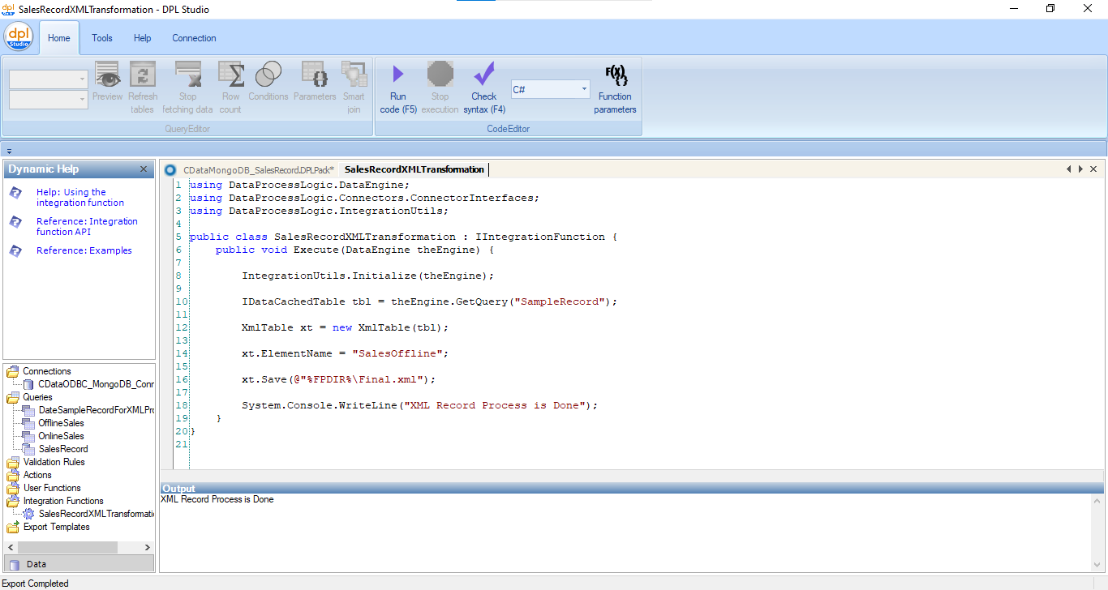Viewport: 1108px width, 590px height.
Task: Open the Connection ribbon tab
Action: (194, 38)
